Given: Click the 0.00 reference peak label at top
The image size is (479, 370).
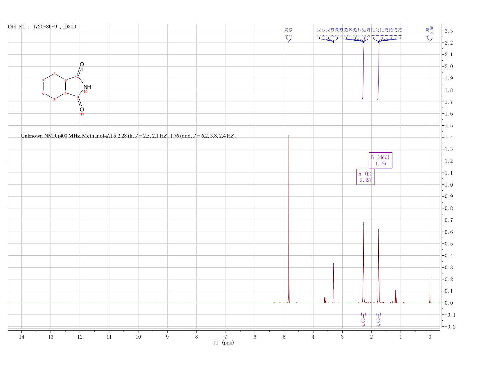Looking at the screenshot, I should pos(427,32).
